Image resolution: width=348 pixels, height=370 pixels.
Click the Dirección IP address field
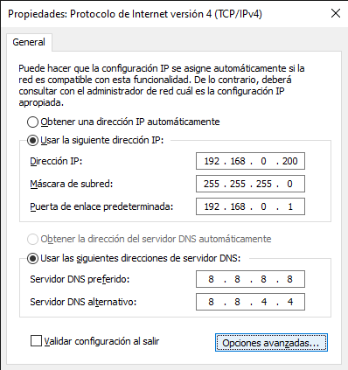pos(250,161)
